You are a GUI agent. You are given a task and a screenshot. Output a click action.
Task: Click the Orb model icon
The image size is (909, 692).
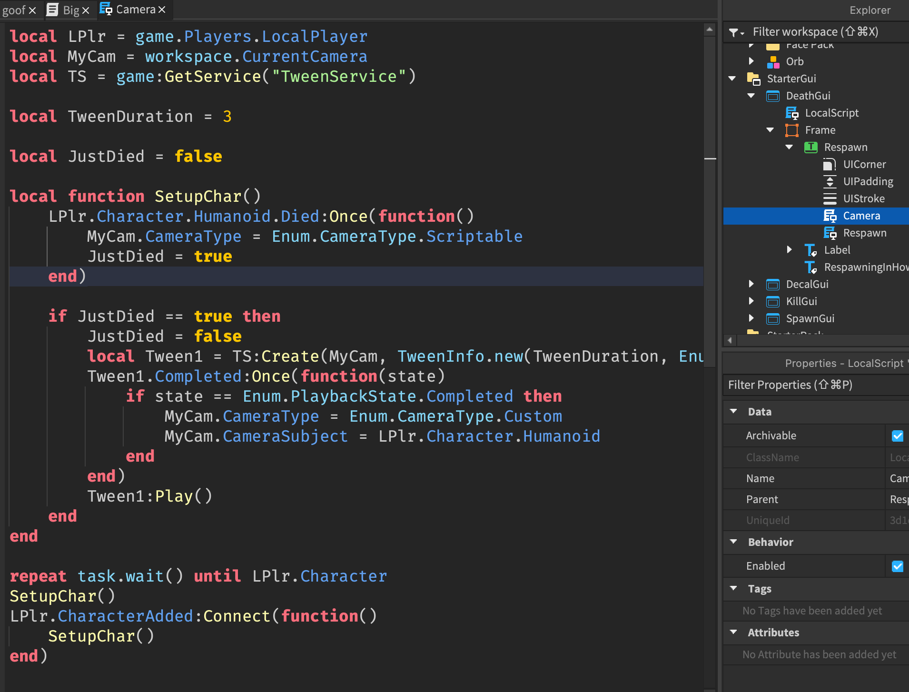773,62
